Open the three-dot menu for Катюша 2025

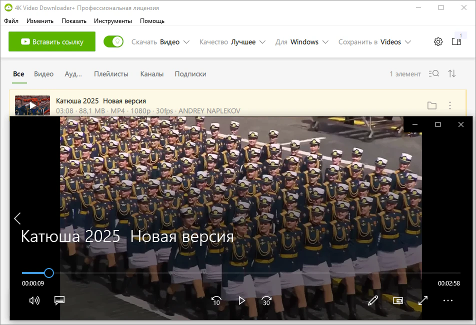(x=450, y=105)
